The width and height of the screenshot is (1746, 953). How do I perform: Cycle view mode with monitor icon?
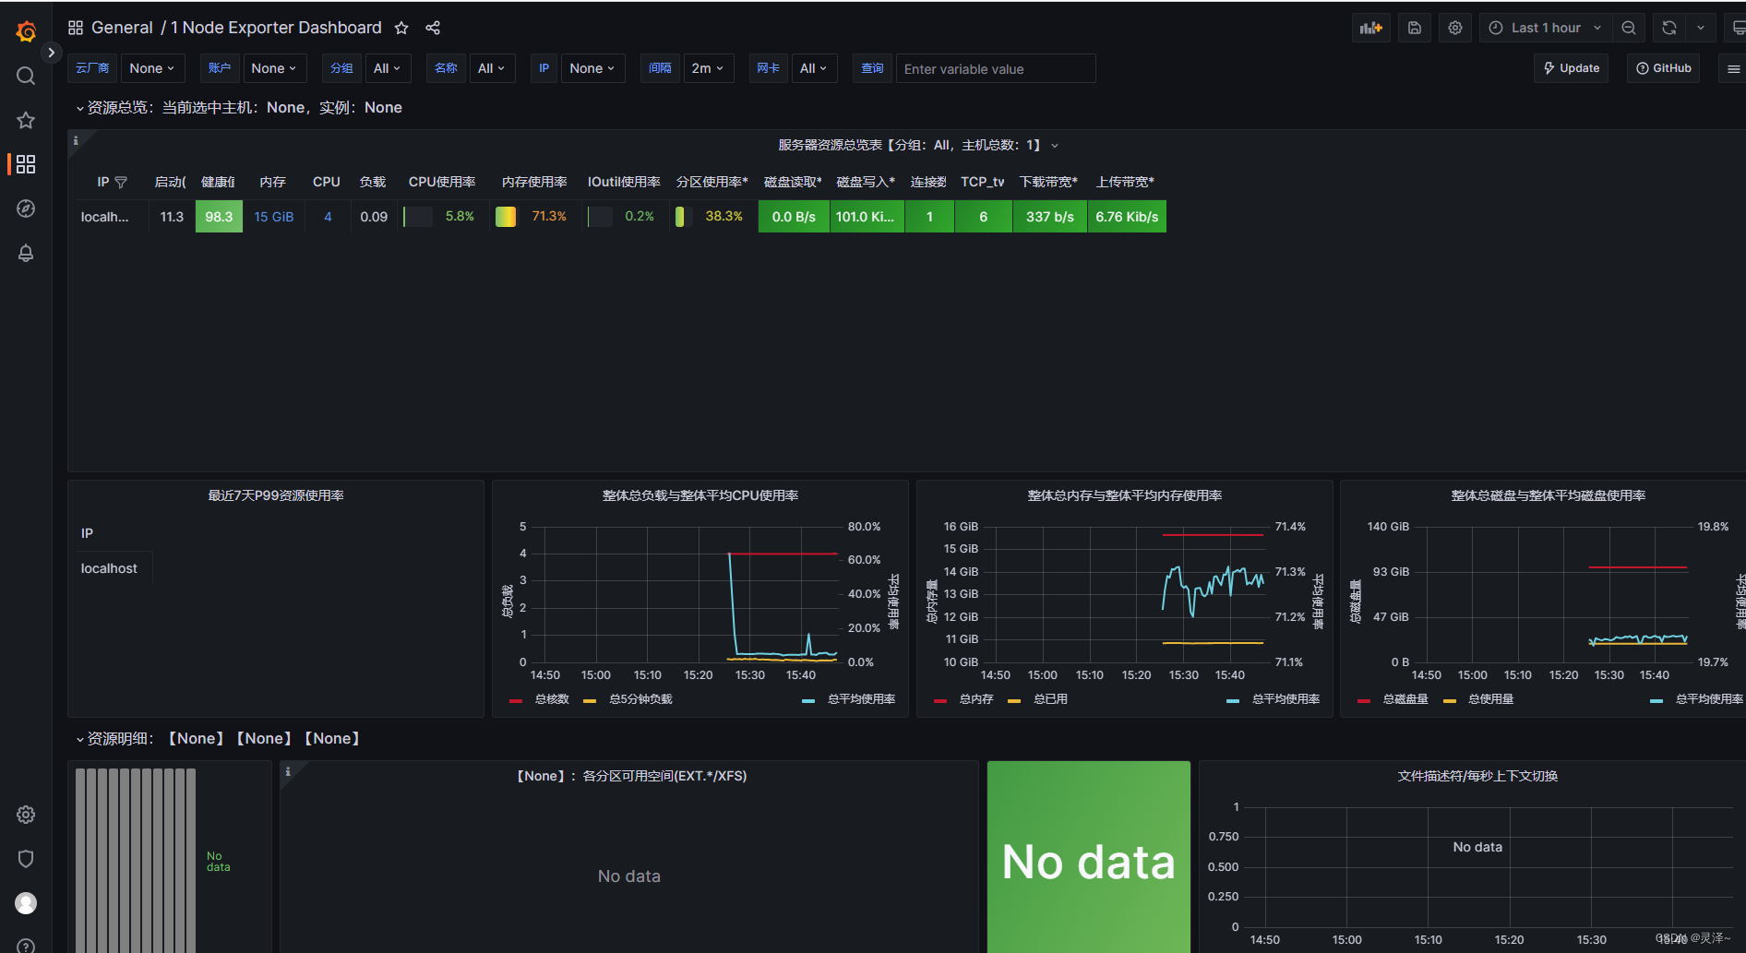[x=1737, y=28]
